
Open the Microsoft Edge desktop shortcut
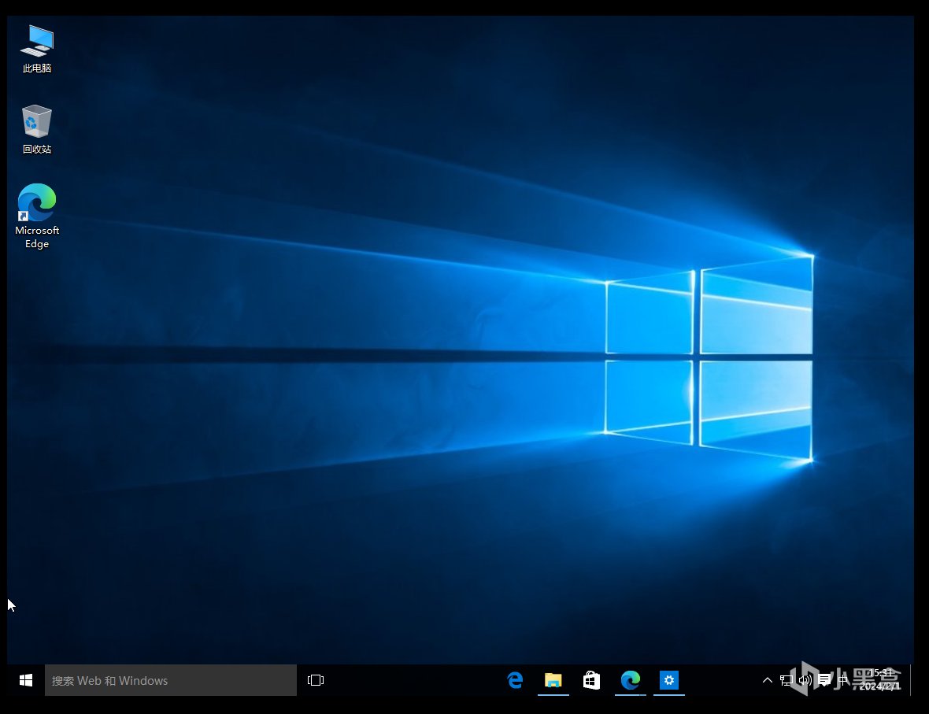point(37,216)
